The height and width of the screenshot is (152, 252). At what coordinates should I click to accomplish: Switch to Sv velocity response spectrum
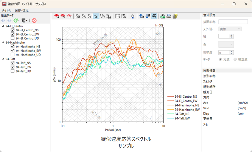[x=84, y=16]
